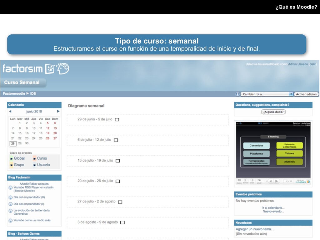Open the slideshare logo in the embedded player
Screen dimensions: 320x240
303,181
